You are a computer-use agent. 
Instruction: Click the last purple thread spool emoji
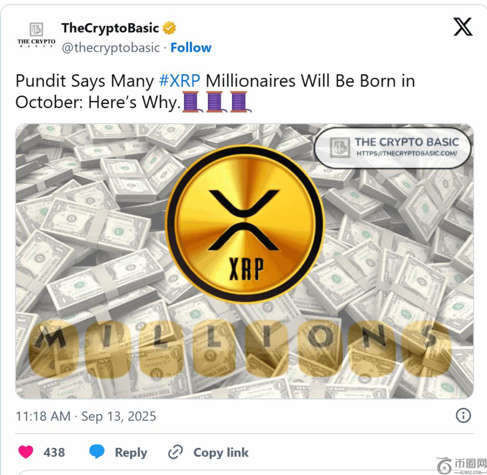pyautogui.click(x=240, y=102)
